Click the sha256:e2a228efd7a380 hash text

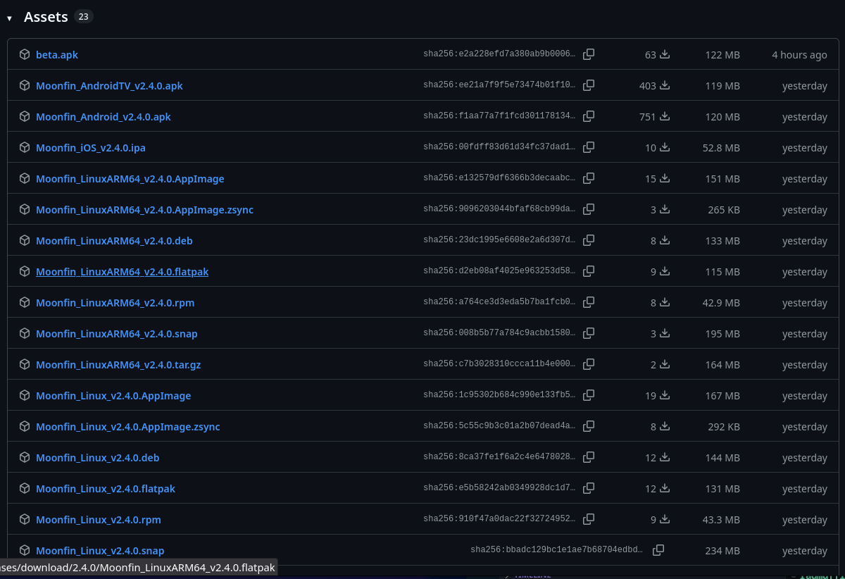[499, 54]
